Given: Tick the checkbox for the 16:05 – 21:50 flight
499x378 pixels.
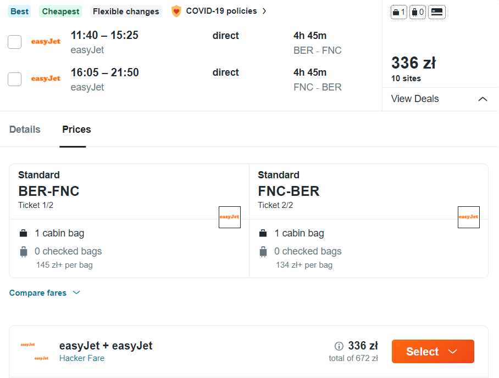Looking at the screenshot, I should coord(15,79).
